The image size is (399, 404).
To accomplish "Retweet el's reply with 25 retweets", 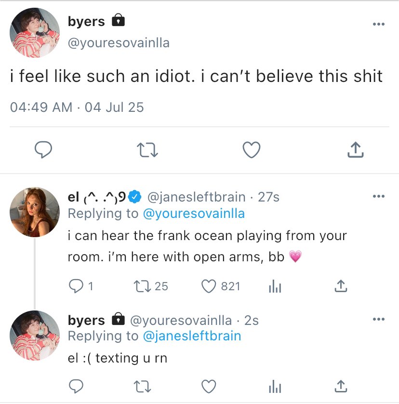I will click(141, 286).
